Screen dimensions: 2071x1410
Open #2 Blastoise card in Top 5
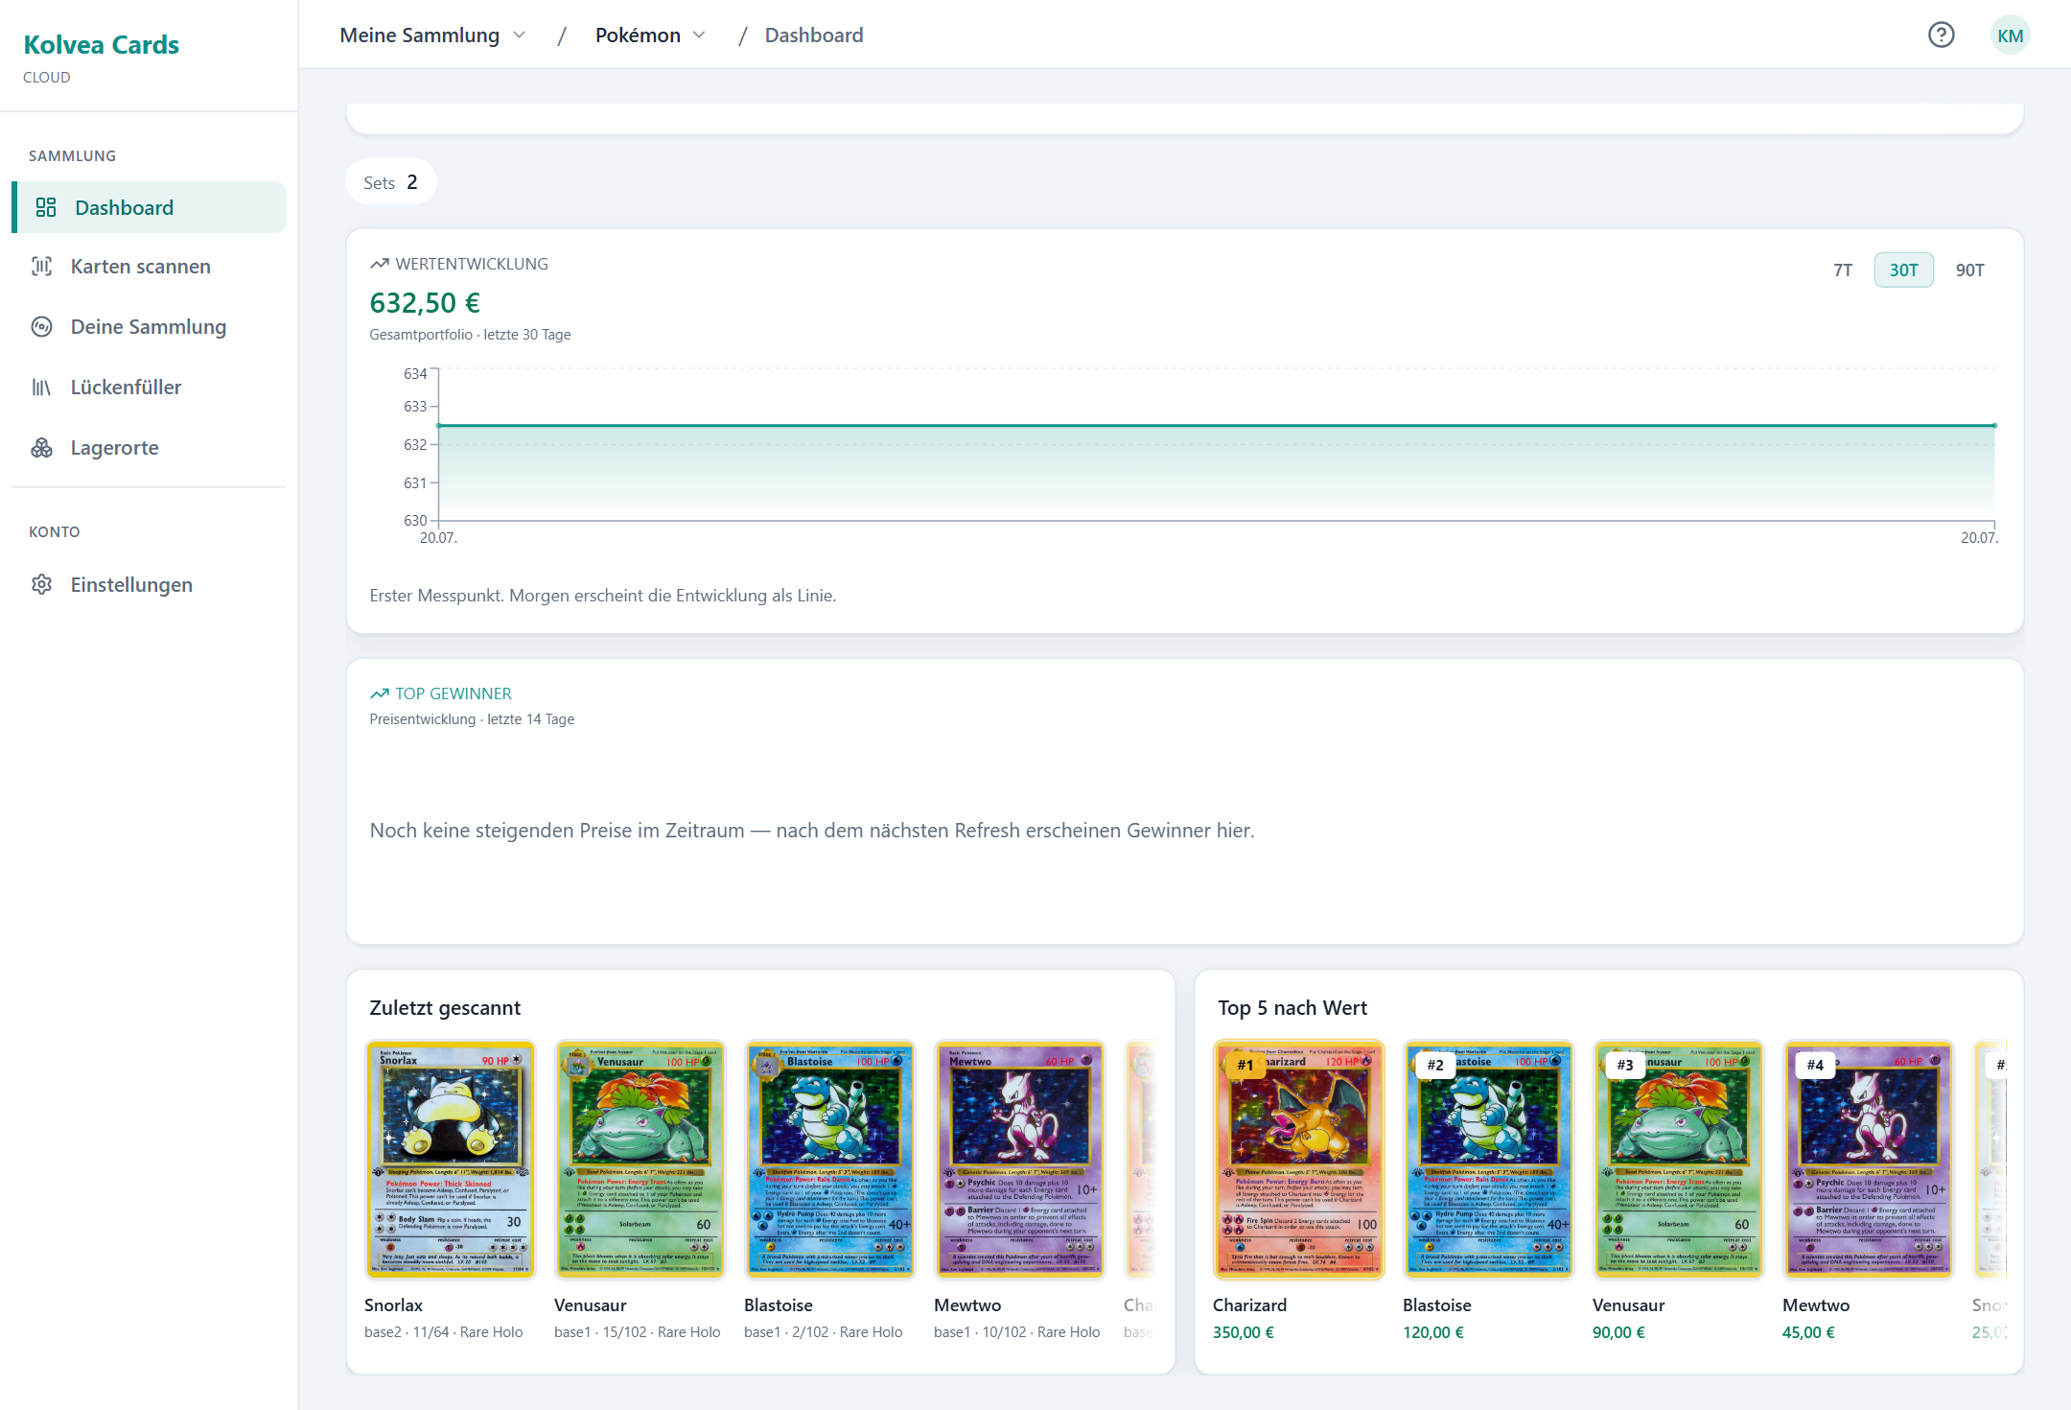pyautogui.click(x=1488, y=1160)
